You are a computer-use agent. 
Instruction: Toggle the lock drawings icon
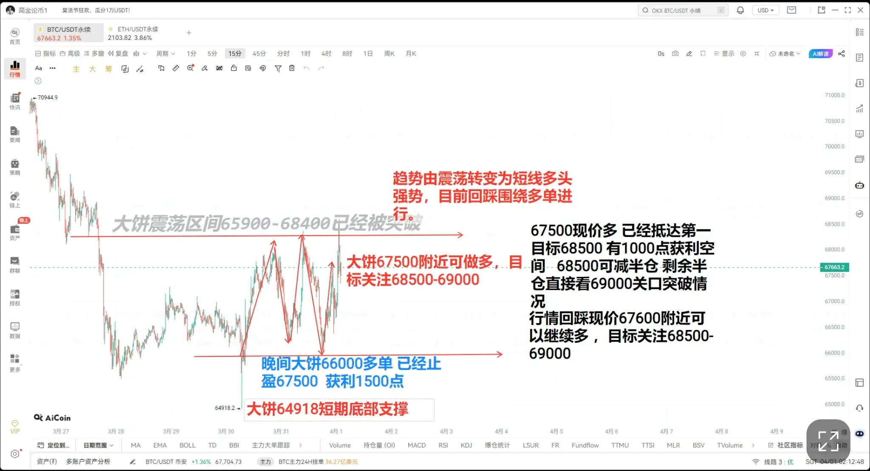point(234,68)
